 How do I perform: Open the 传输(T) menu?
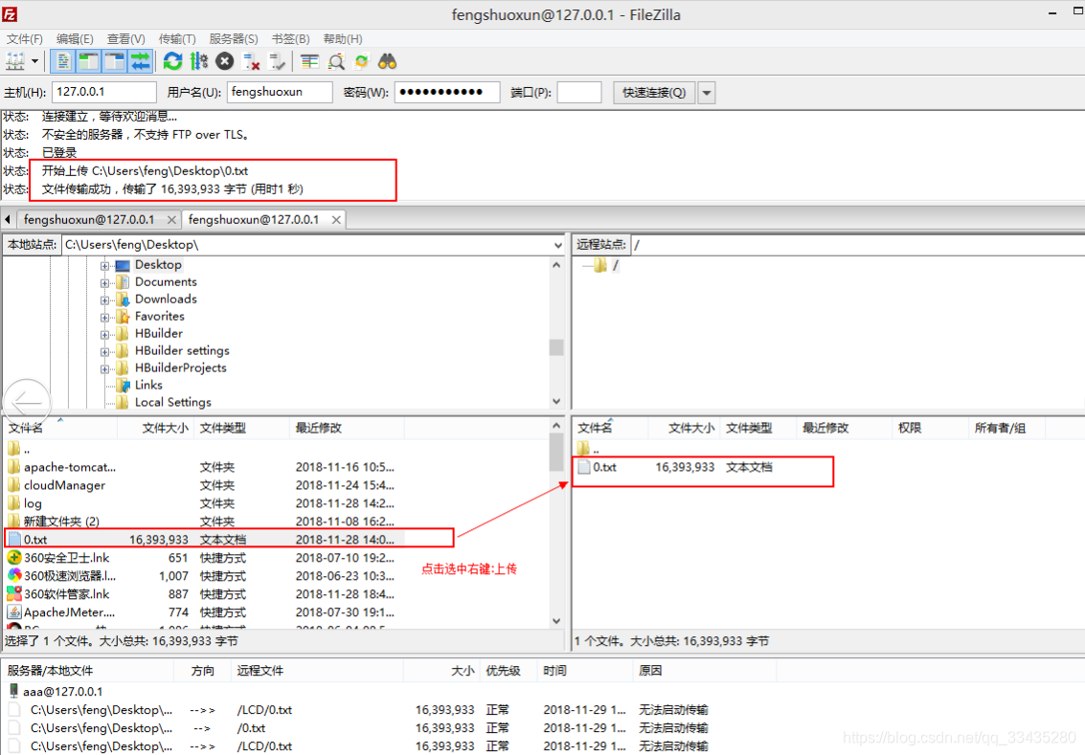pyautogui.click(x=177, y=38)
